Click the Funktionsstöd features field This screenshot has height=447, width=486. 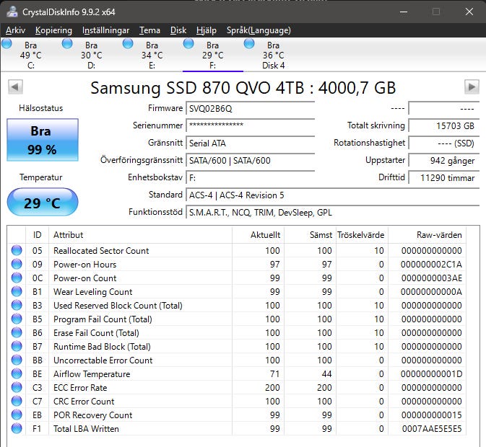[333, 213]
